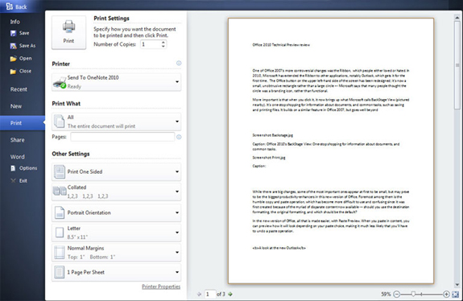The width and height of the screenshot is (463, 301).
Task: Click the Send To OneNote printer icon
Action: (60, 82)
